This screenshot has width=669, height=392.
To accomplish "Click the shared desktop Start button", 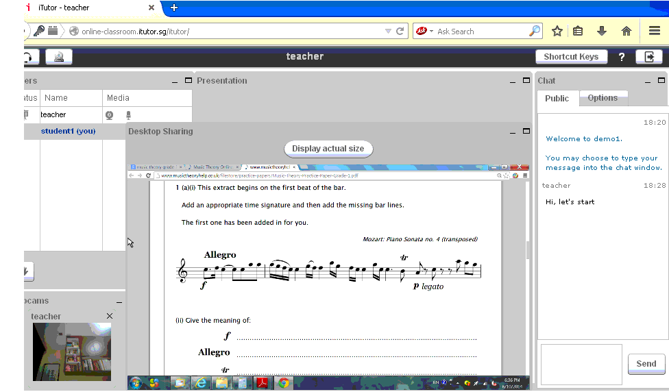I will click(x=136, y=383).
